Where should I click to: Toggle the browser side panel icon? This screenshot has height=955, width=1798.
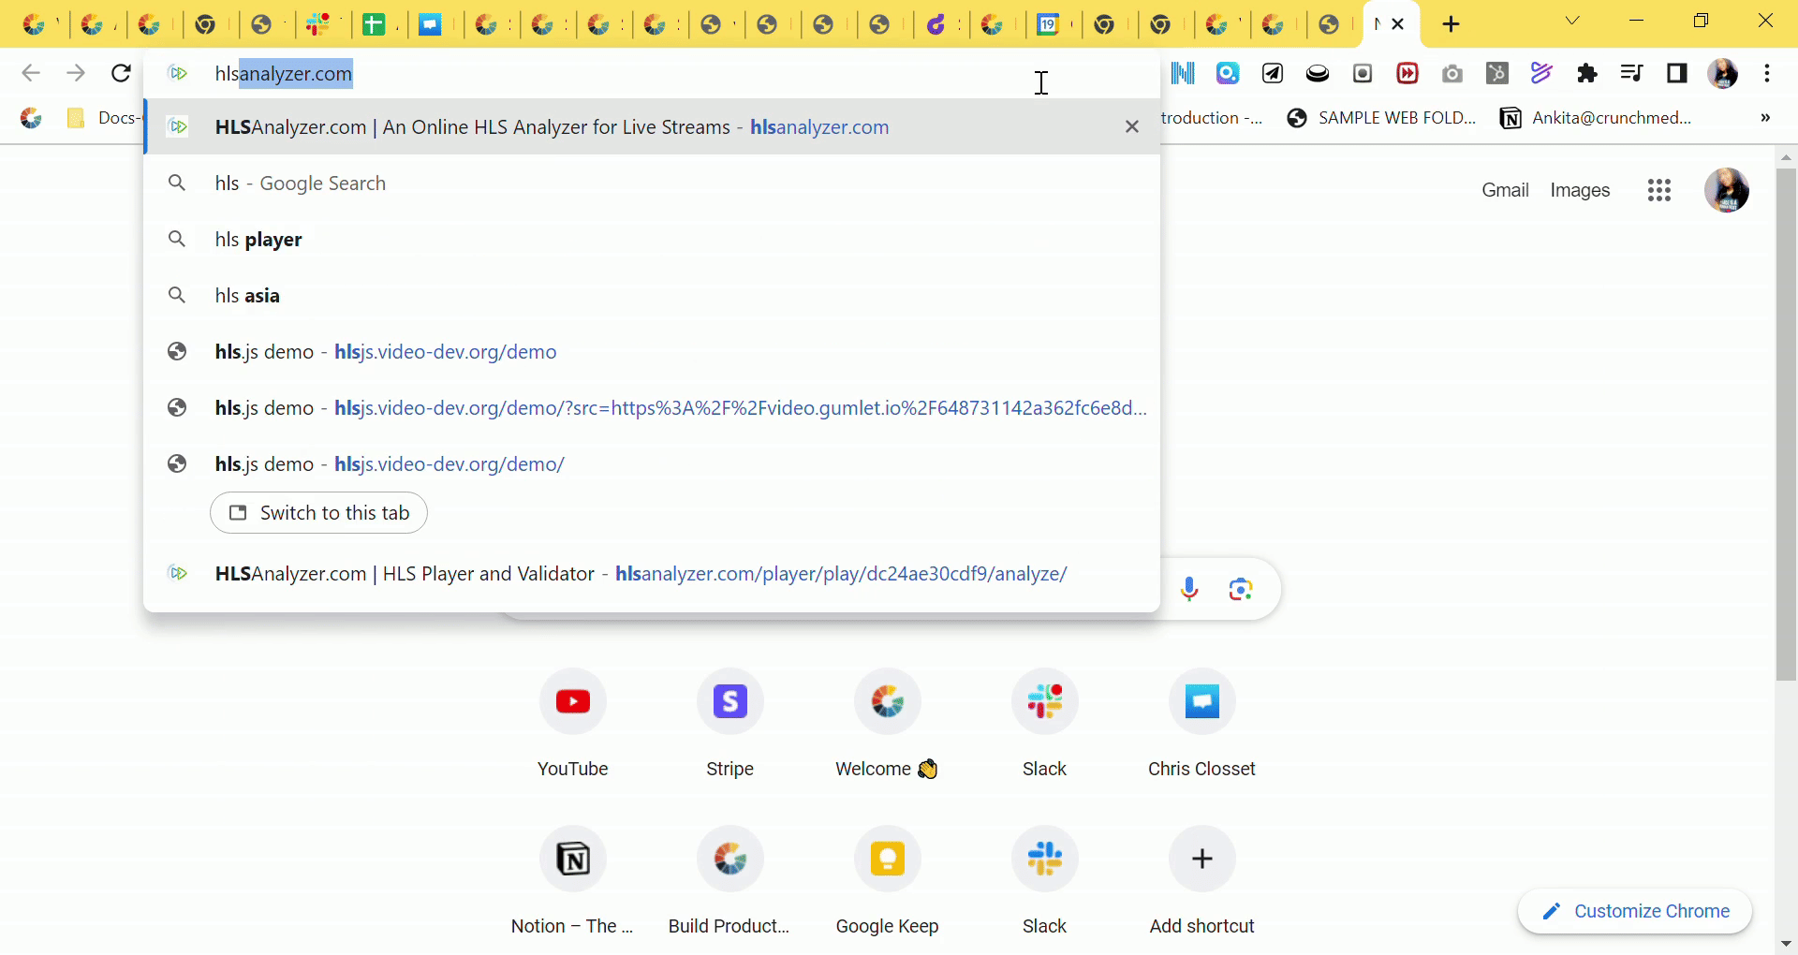(1676, 73)
